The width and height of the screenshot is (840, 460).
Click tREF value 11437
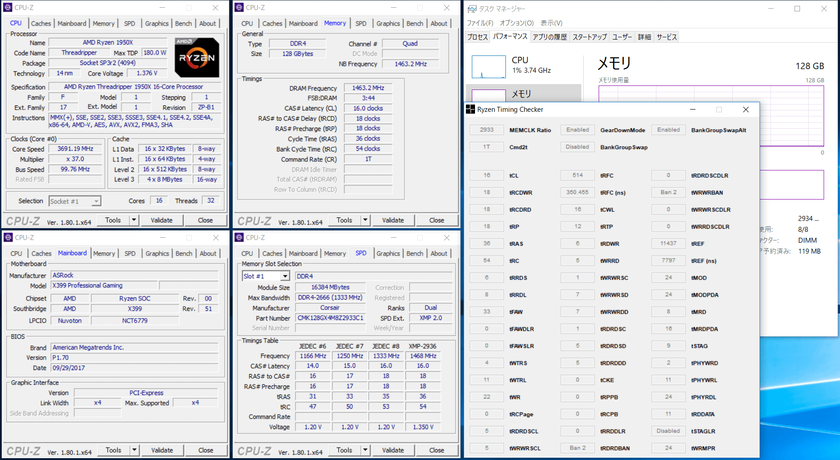pos(669,243)
